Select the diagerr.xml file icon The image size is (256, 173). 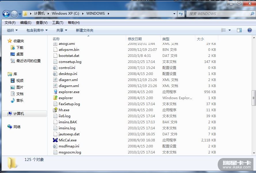(x=55, y=80)
